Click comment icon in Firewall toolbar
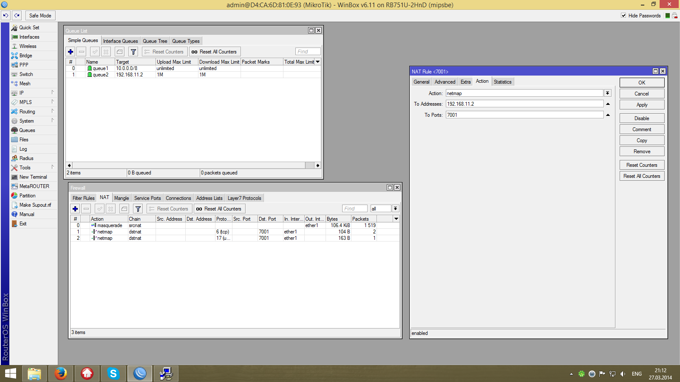This screenshot has width=680, height=382. 124,209
